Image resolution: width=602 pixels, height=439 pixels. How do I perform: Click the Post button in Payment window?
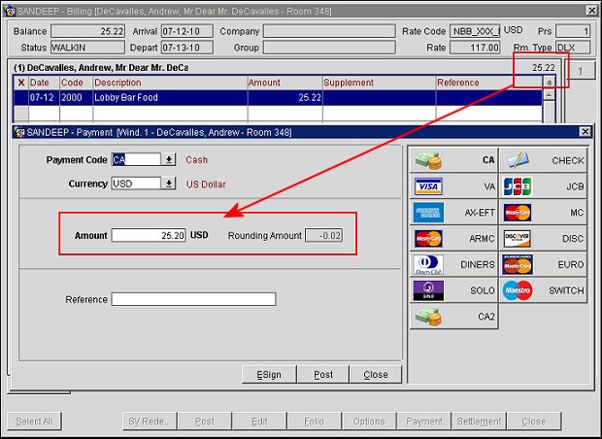click(323, 374)
